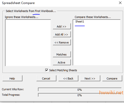The width and height of the screenshot is (124, 103).
Task: Uncheck Select Matching Sheets checkbox
Action: click(x=47, y=70)
